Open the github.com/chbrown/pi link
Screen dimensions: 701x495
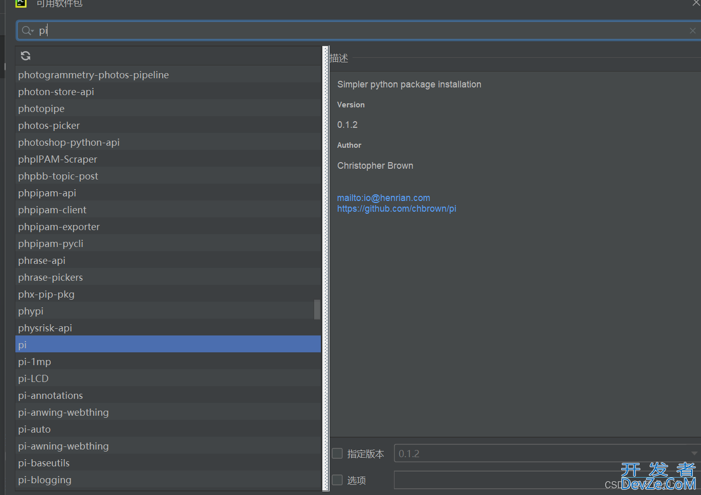397,209
